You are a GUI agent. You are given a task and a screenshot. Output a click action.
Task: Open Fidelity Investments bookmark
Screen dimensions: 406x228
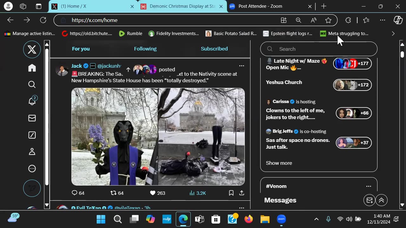tap(174, 34)
